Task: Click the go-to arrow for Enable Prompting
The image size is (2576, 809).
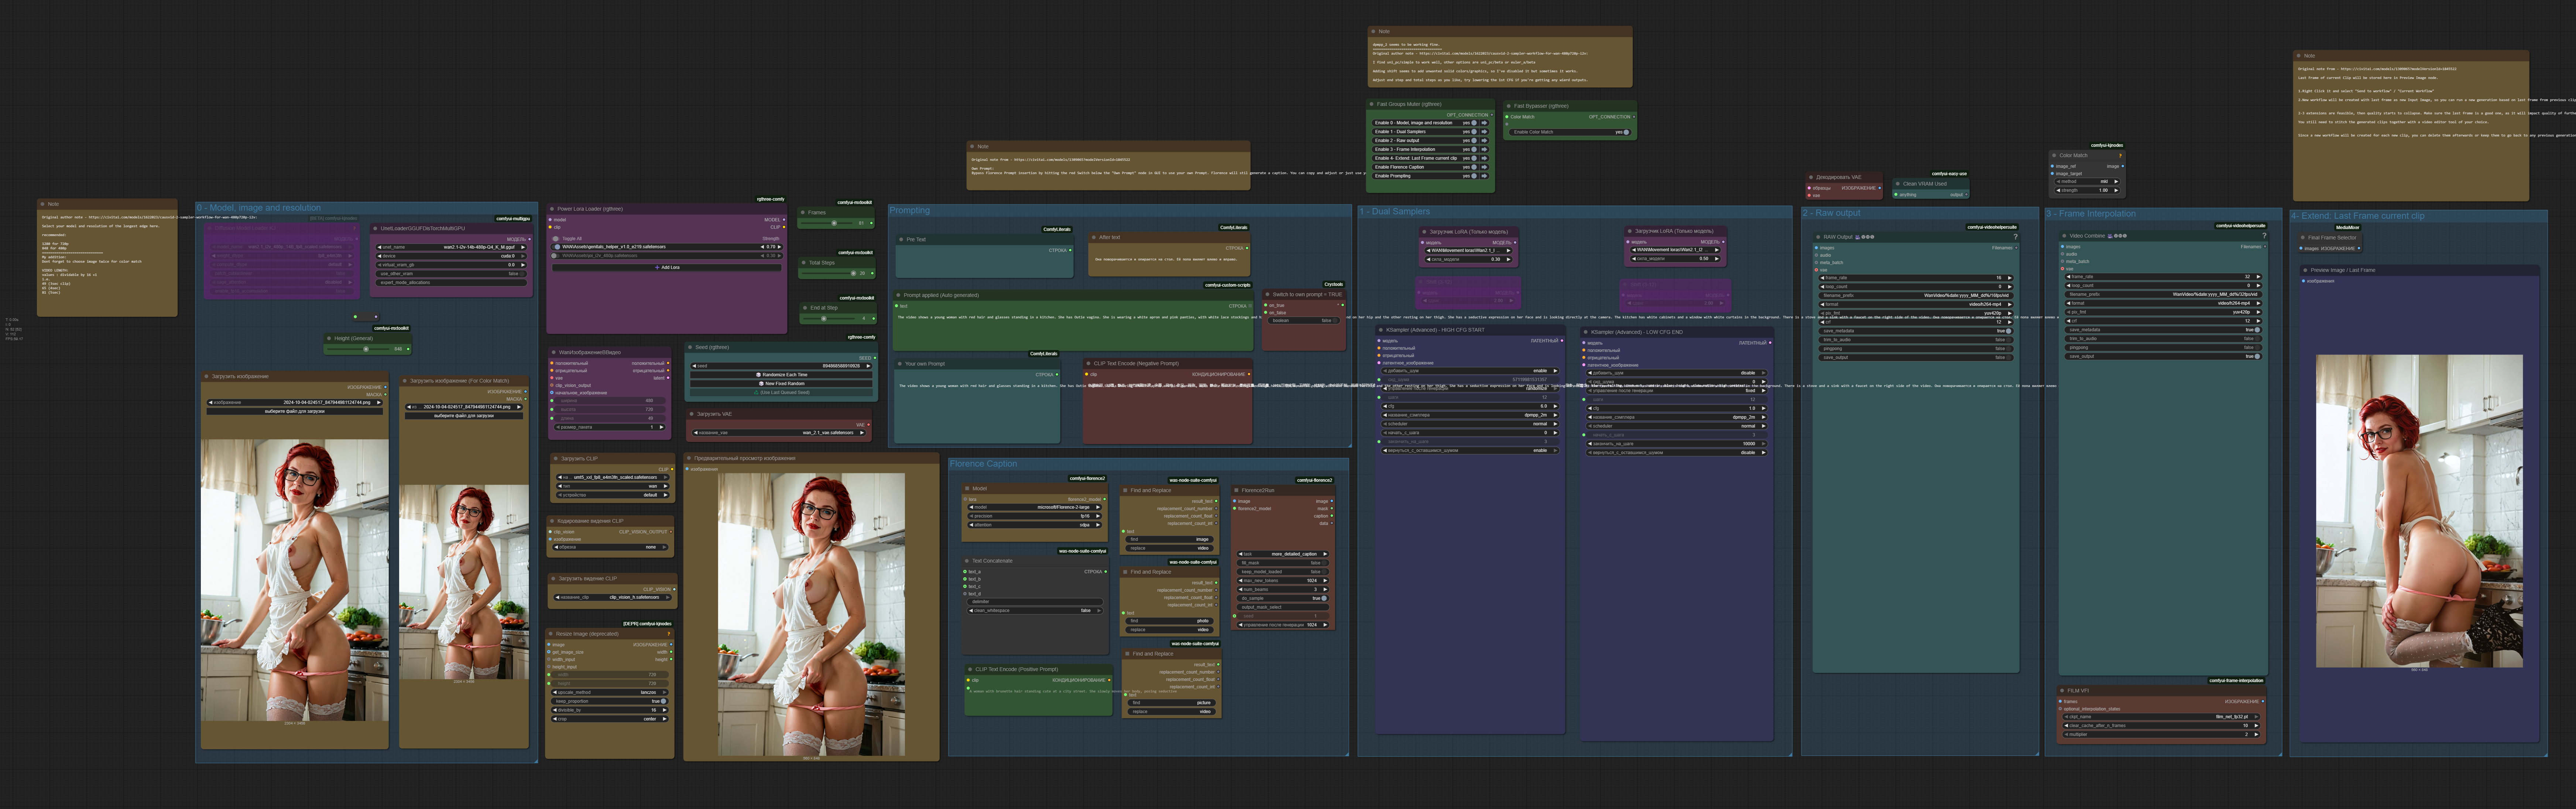Action: pyautogui.click(x=1484, y=176)
